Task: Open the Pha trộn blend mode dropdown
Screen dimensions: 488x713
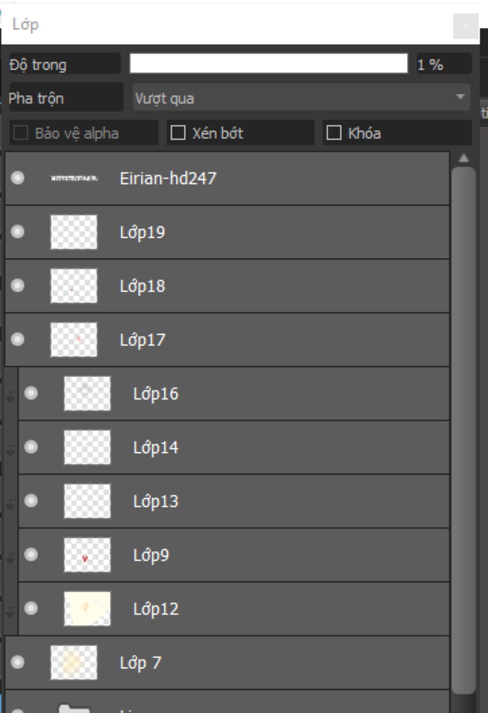Action: tap(301, 98)
